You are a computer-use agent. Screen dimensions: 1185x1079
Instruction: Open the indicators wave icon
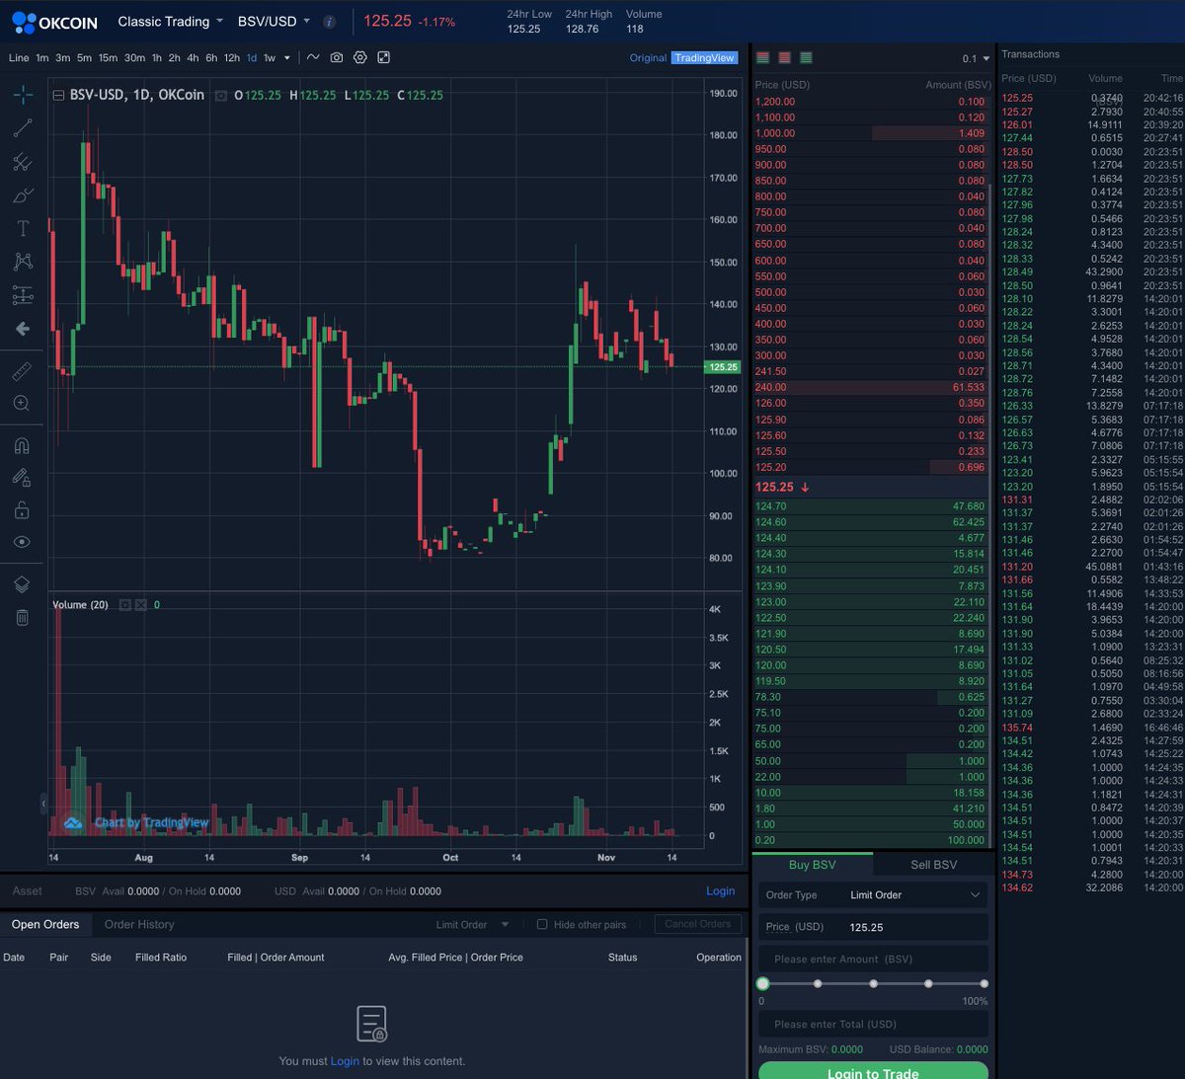click(x=313, y=57)
